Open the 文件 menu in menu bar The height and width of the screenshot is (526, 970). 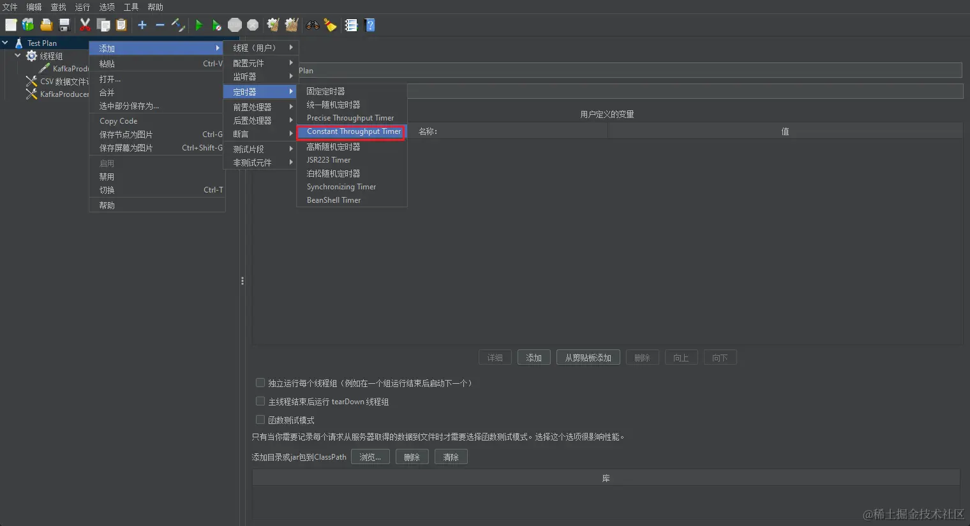[x=10, y=7]
